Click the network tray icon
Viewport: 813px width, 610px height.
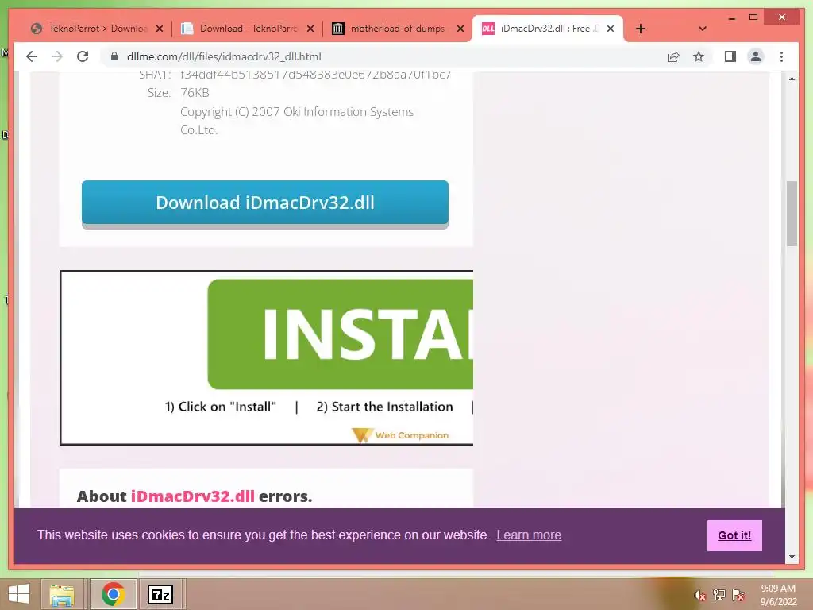[x=719, y=595]
